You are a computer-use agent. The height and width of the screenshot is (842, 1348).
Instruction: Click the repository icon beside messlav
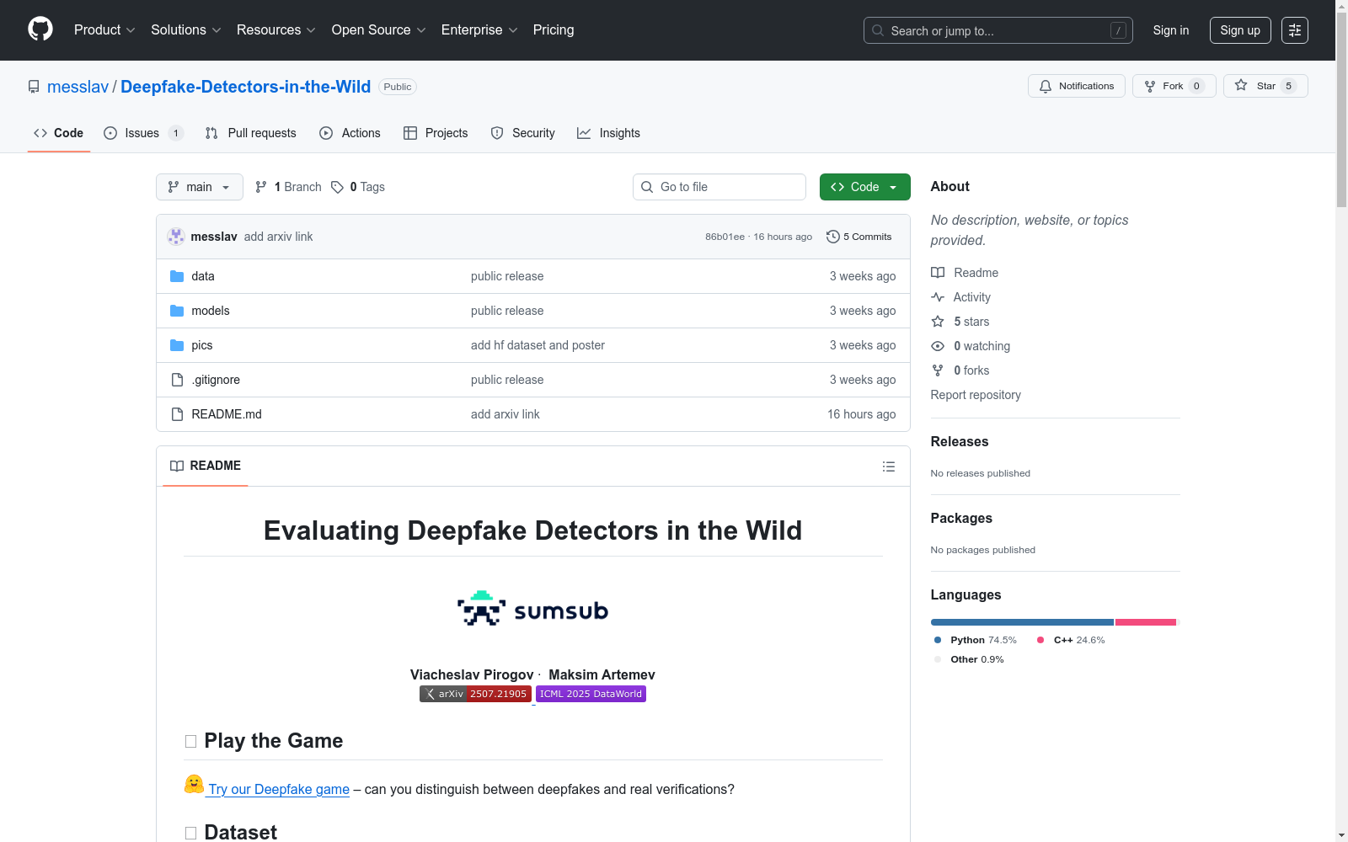click(34, 87)
